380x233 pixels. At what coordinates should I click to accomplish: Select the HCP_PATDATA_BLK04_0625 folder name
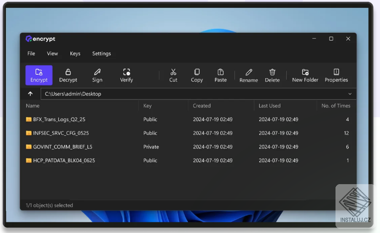(64, 160)
